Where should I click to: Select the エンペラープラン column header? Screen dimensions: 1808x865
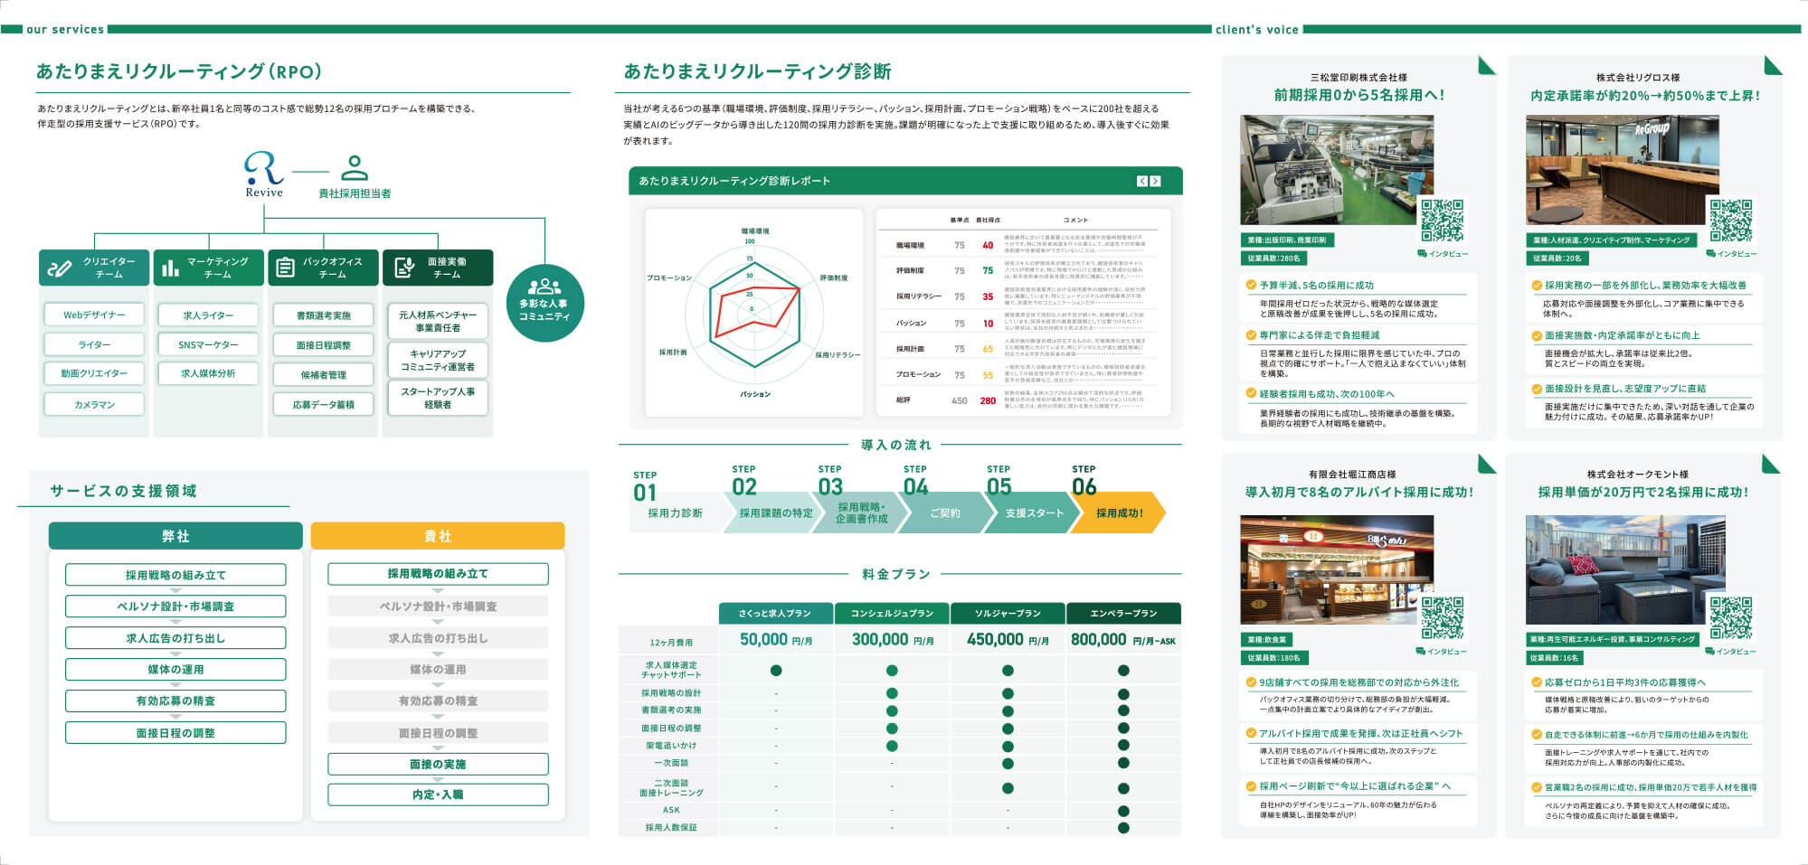[x=1123, y=614]
